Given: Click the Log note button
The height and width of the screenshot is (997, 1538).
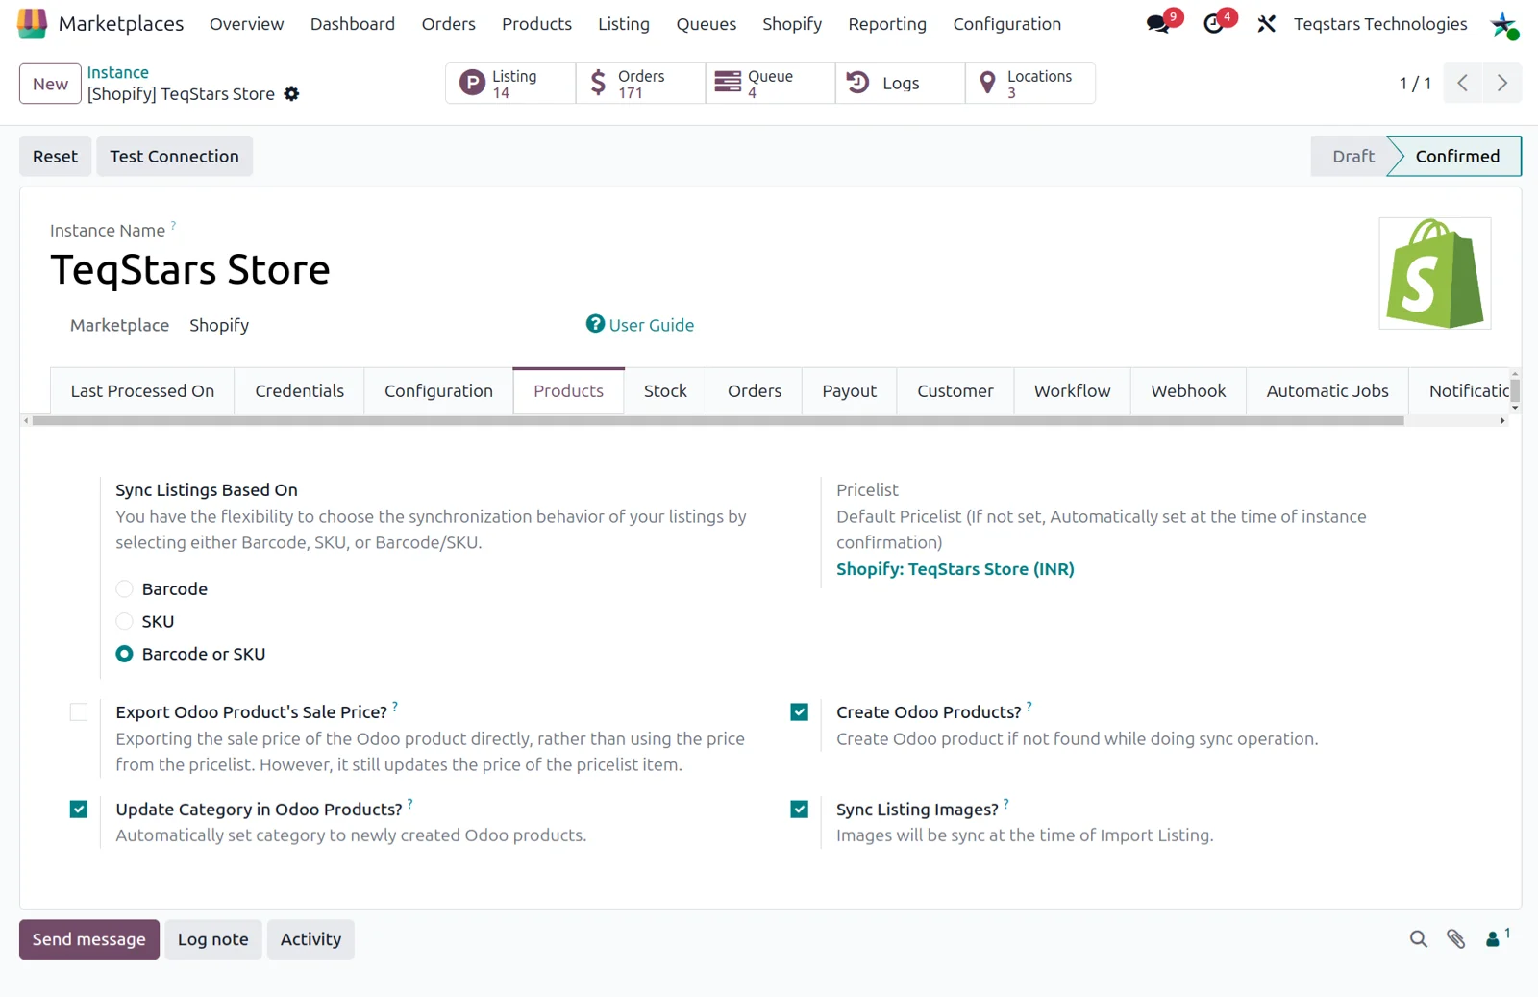Looking at the screenshot, I should pos(213,939).
